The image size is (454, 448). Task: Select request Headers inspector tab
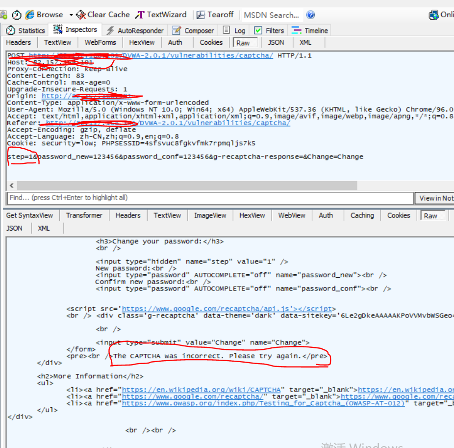point(18,43)
